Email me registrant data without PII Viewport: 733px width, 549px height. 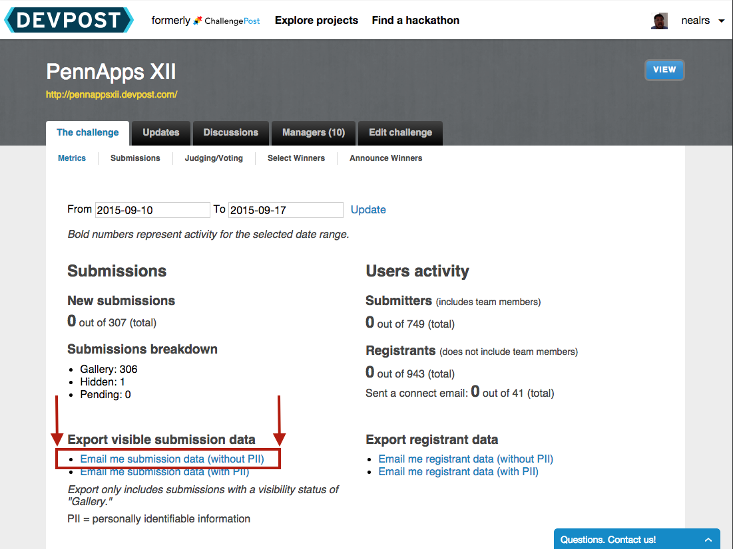click(465, 459)
